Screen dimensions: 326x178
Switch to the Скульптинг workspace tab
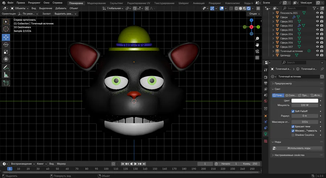point(116,3)
